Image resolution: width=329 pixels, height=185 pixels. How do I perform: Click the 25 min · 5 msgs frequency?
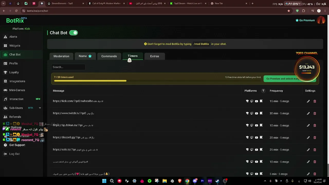point(279,150)
